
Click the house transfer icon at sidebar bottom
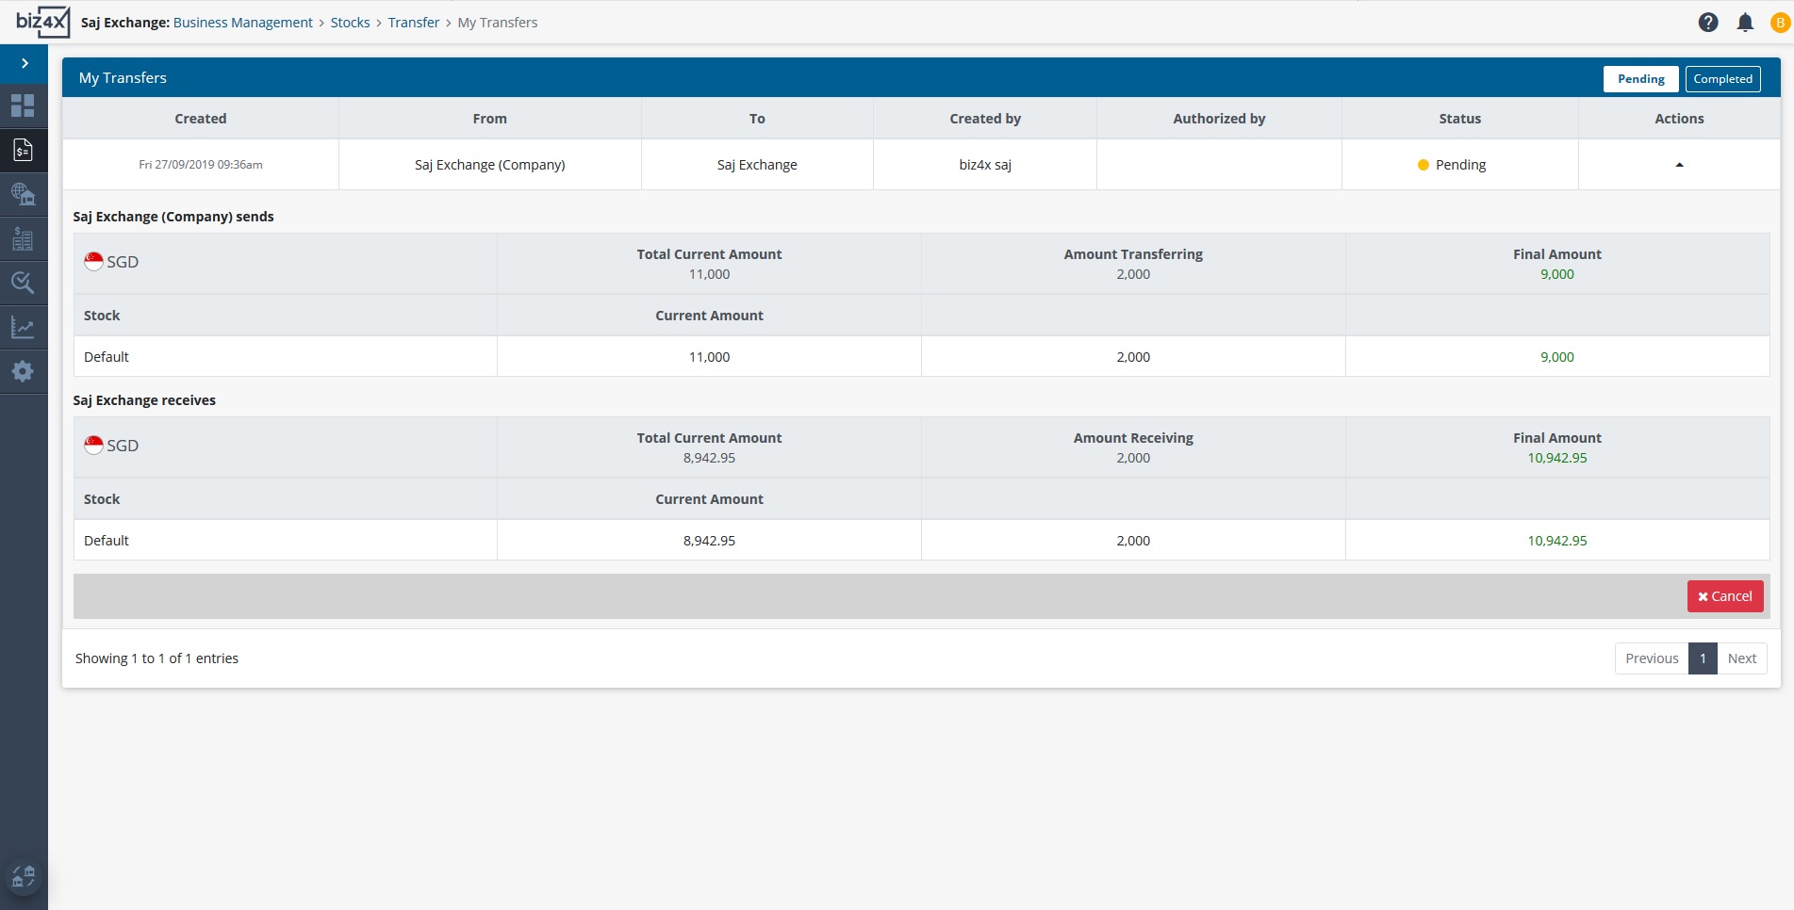[24, 877]
